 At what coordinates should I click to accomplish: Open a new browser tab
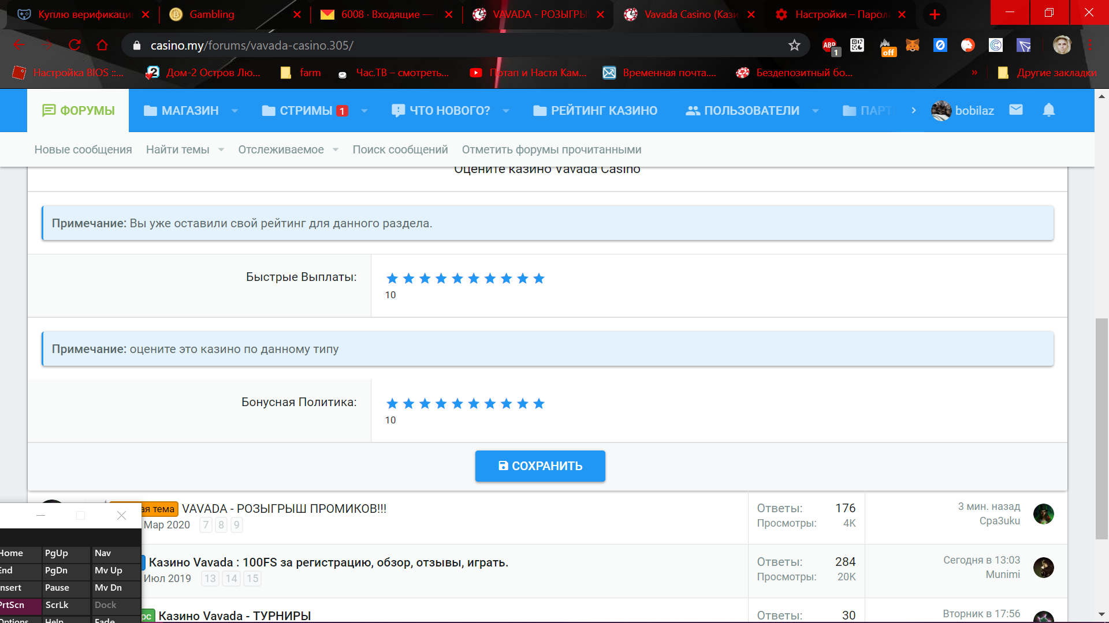coord(935,14)
